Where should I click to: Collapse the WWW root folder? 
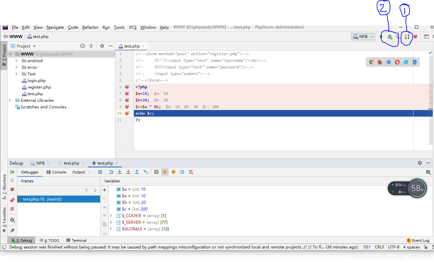[10, 54]
